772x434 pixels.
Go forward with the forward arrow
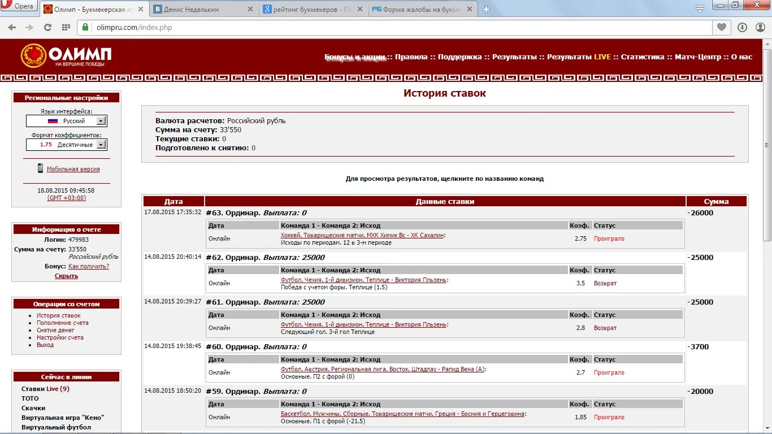tap(29, 27)
